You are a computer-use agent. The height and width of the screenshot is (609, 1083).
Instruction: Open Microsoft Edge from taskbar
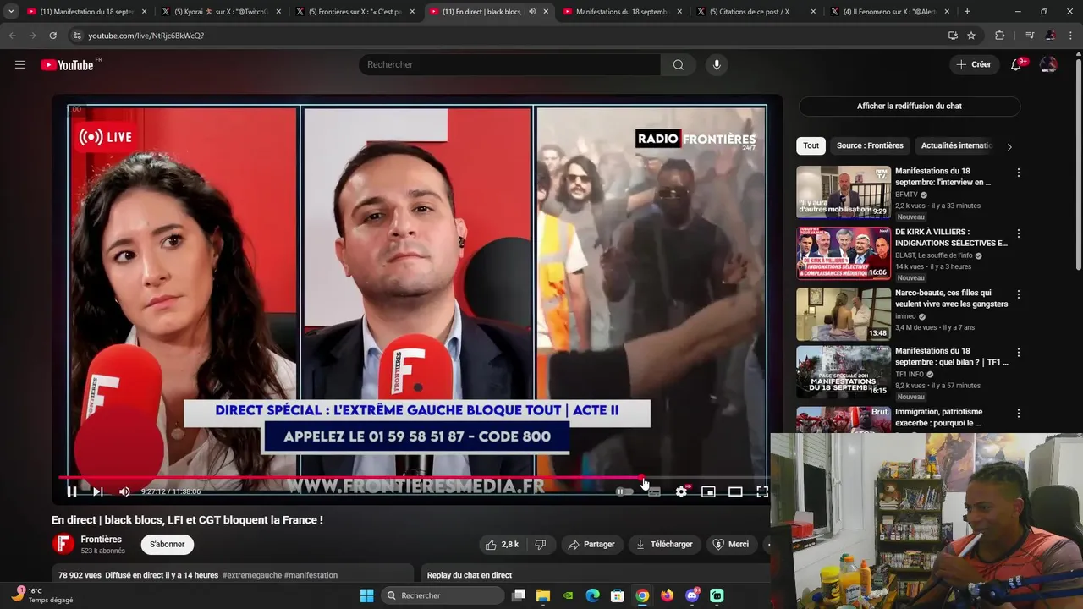coord(593,595)
